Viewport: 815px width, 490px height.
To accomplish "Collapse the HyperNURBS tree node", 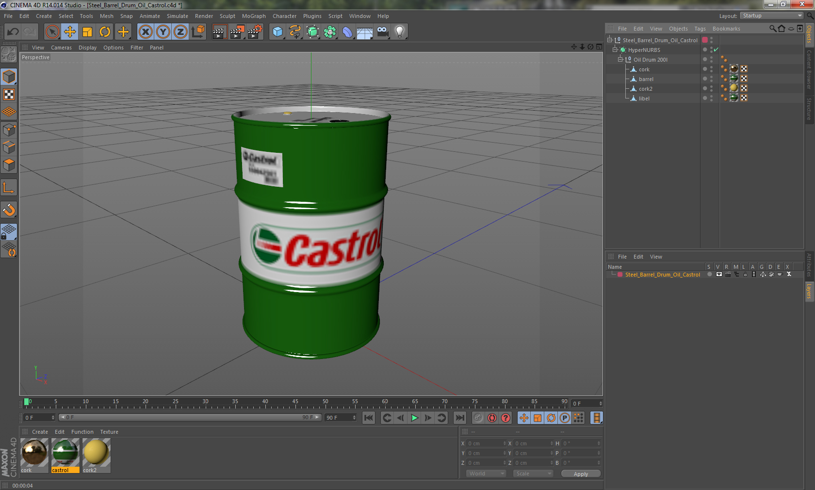I will coord(615,50).
